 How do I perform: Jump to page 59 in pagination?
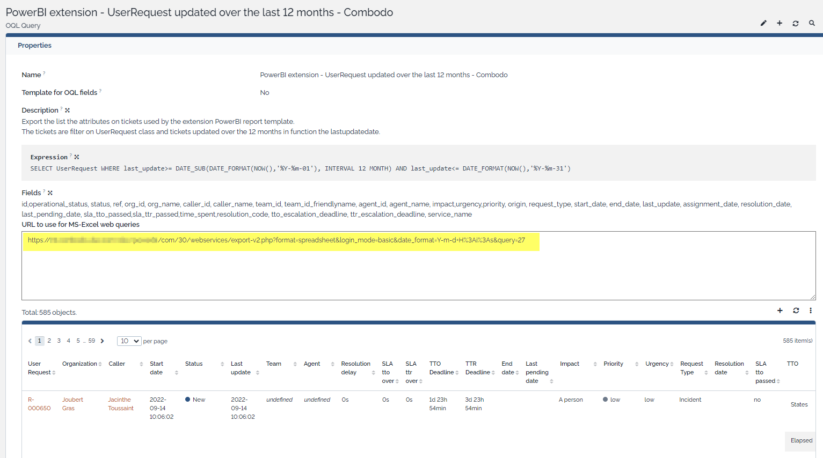pyautogui.click(x=92, y=341)
